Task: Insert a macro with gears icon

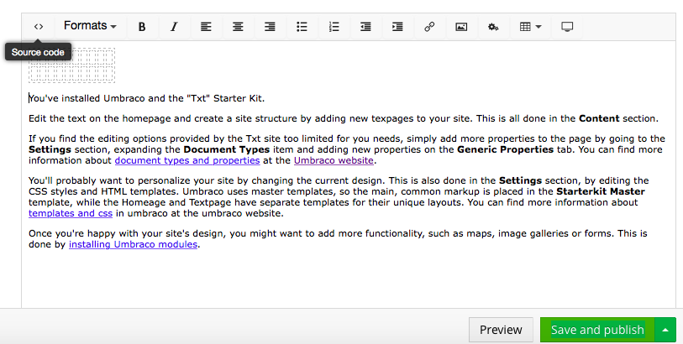Action: 493,27
